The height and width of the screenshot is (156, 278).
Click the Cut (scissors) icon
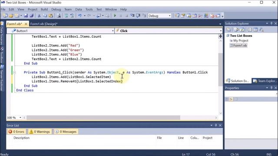point(39,16)
